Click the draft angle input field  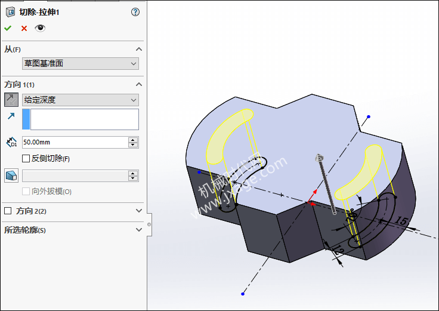pos(75,176)
